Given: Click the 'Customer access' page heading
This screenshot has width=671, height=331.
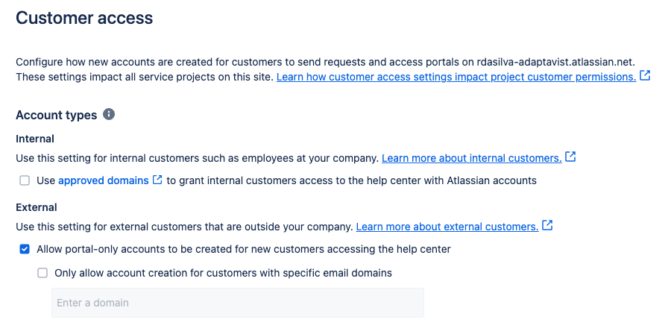Looking at the screenshot, I should (x=84, y=18).
